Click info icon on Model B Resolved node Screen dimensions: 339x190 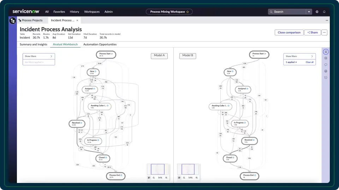coord(254,140)
